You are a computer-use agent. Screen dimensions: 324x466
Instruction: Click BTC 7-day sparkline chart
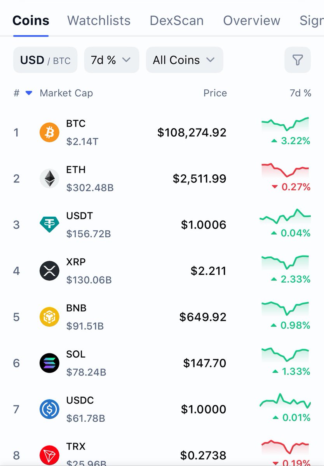point(286,124)
